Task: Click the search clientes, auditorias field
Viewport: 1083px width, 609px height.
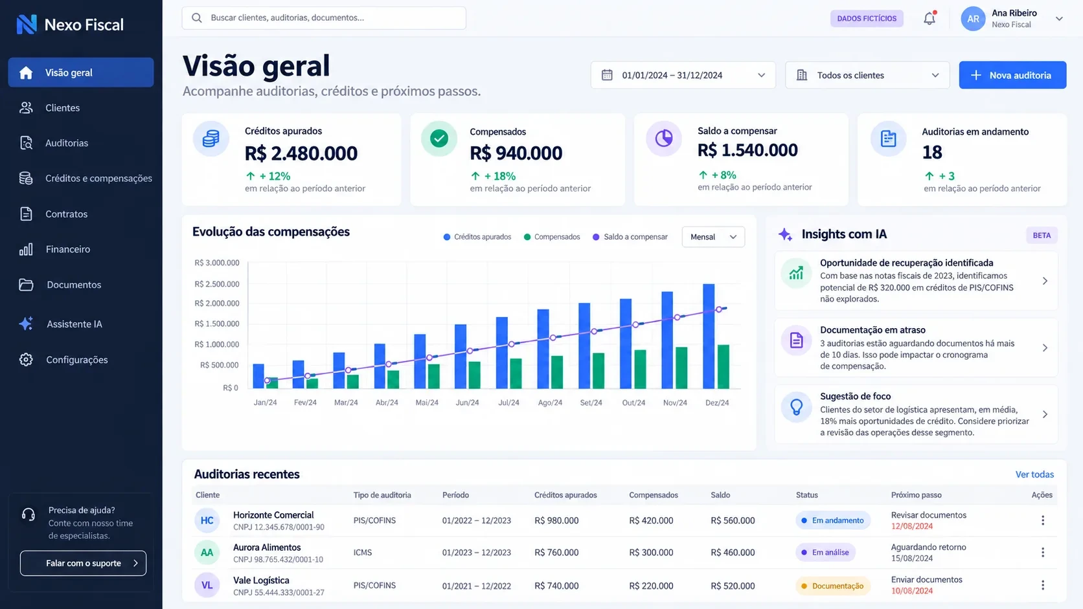Action: (x=324, y=18)
